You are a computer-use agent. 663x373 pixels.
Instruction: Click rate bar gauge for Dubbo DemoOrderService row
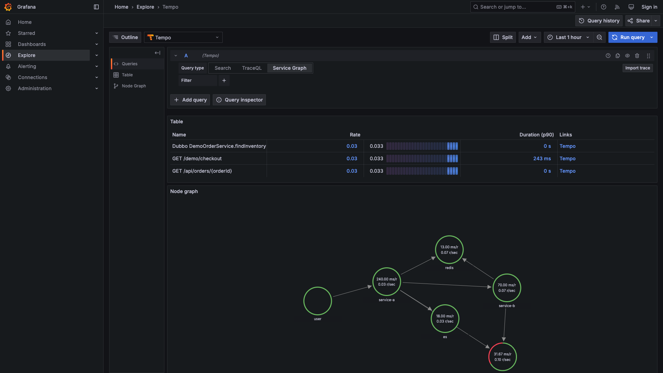click(x=422, y=146)
